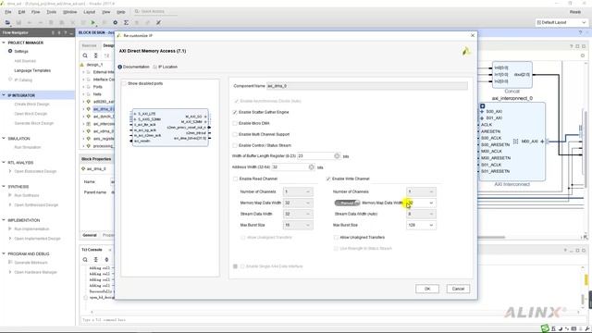
Task: Collapse the SIMULATION section
Action: pyautogui.click(x=4, y=139)
